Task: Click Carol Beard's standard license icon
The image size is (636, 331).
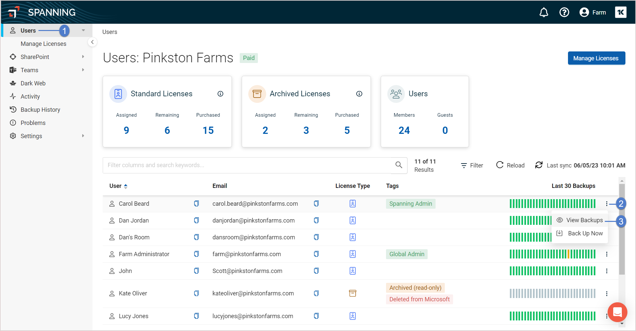Action: 353,204
